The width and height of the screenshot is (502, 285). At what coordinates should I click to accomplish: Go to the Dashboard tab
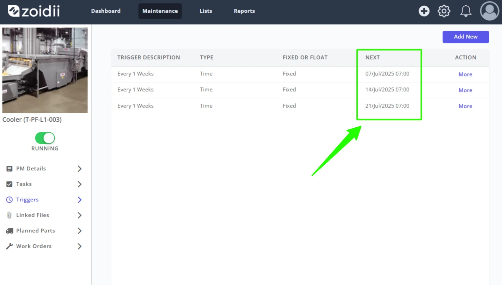106,11
